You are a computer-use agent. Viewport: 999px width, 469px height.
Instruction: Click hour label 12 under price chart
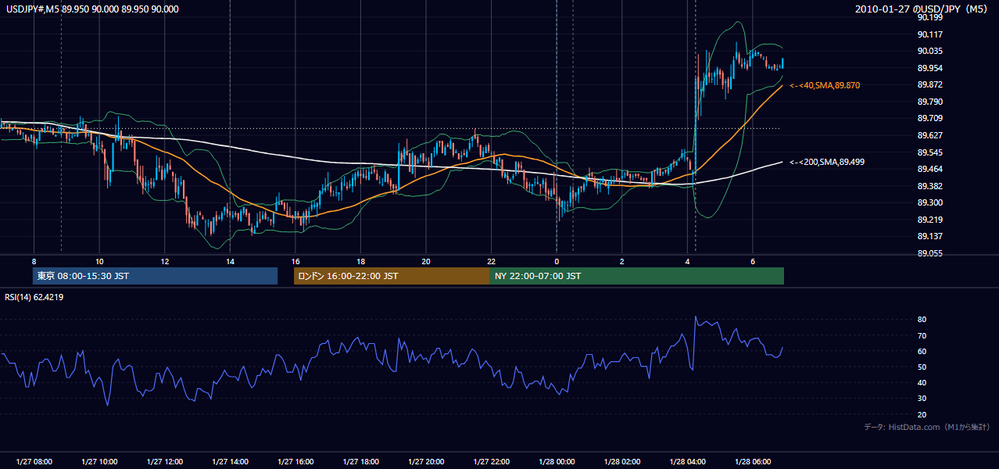pos(164,261)
